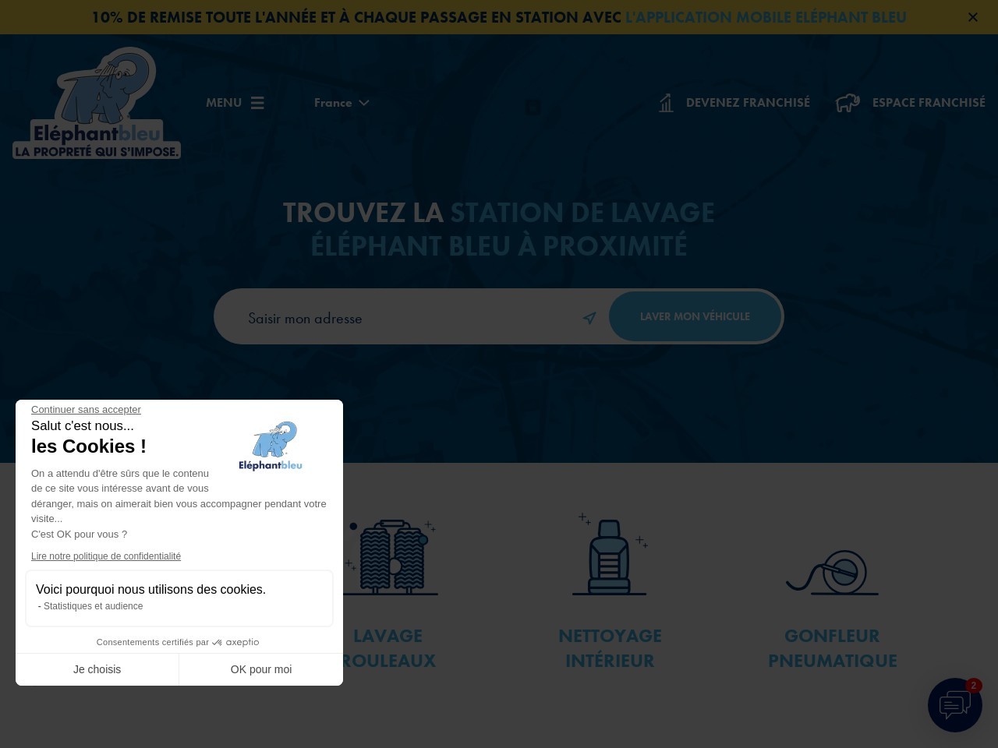This screenshot has height=748, width=998.
Task: Click the Je choisis button
Action: 97,669
